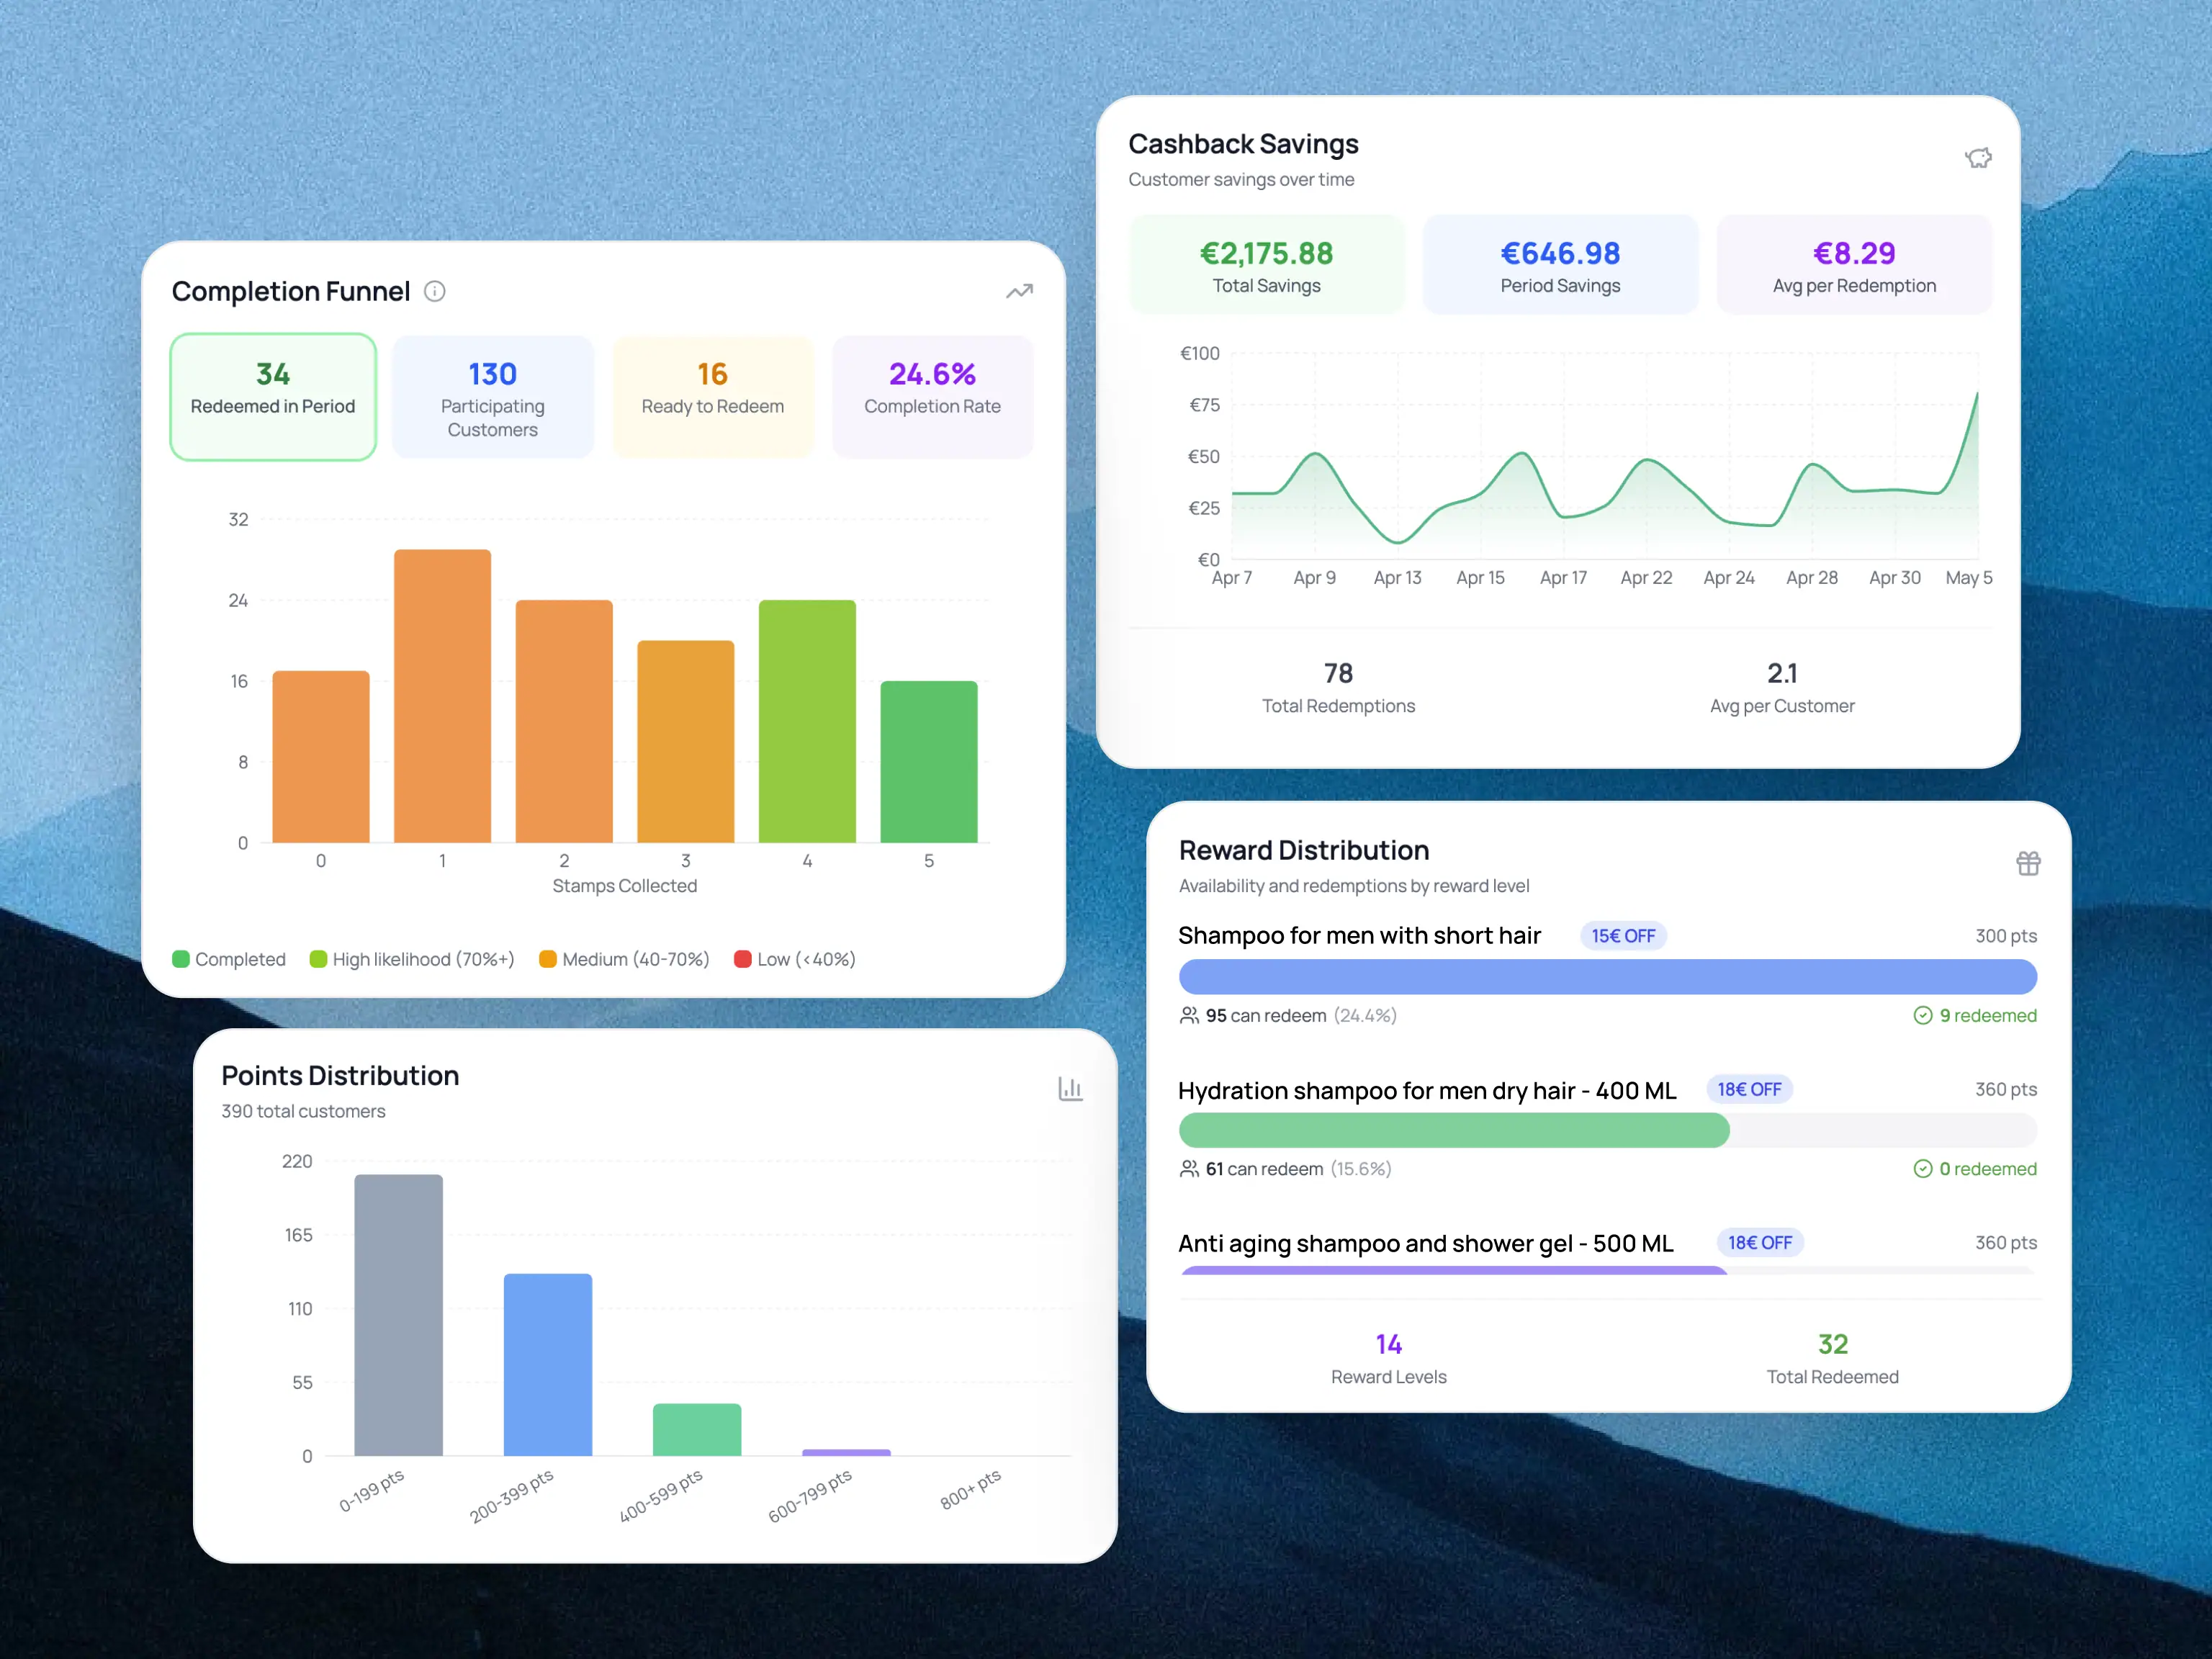Click the 0-199 pts bar in Points Distribution
This screenshot has height=1659, width=2212.
398,1315
